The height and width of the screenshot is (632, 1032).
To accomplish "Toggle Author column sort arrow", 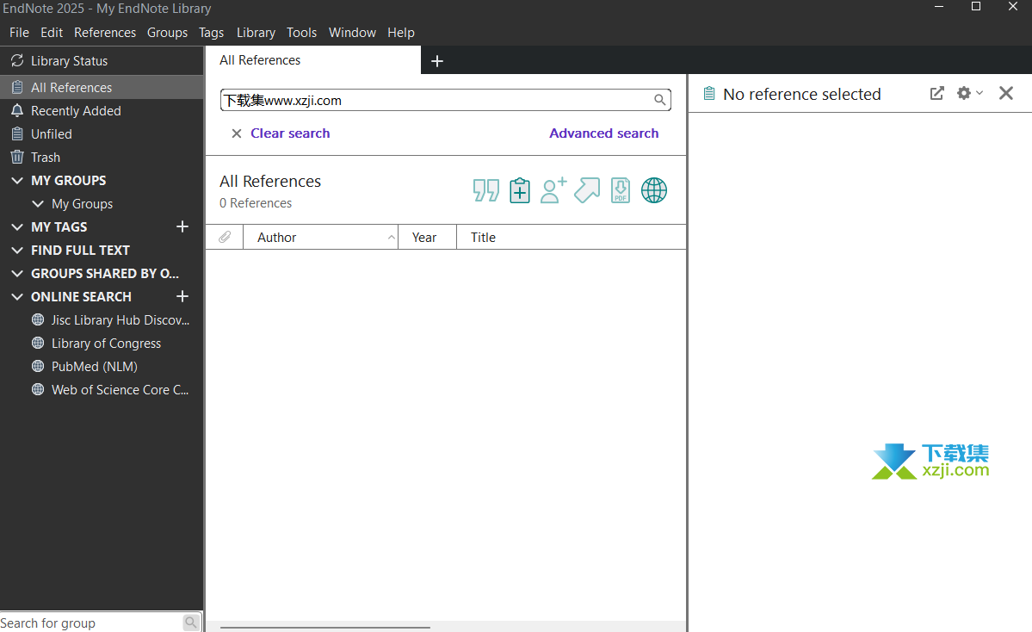I will [x=391, y=237].
